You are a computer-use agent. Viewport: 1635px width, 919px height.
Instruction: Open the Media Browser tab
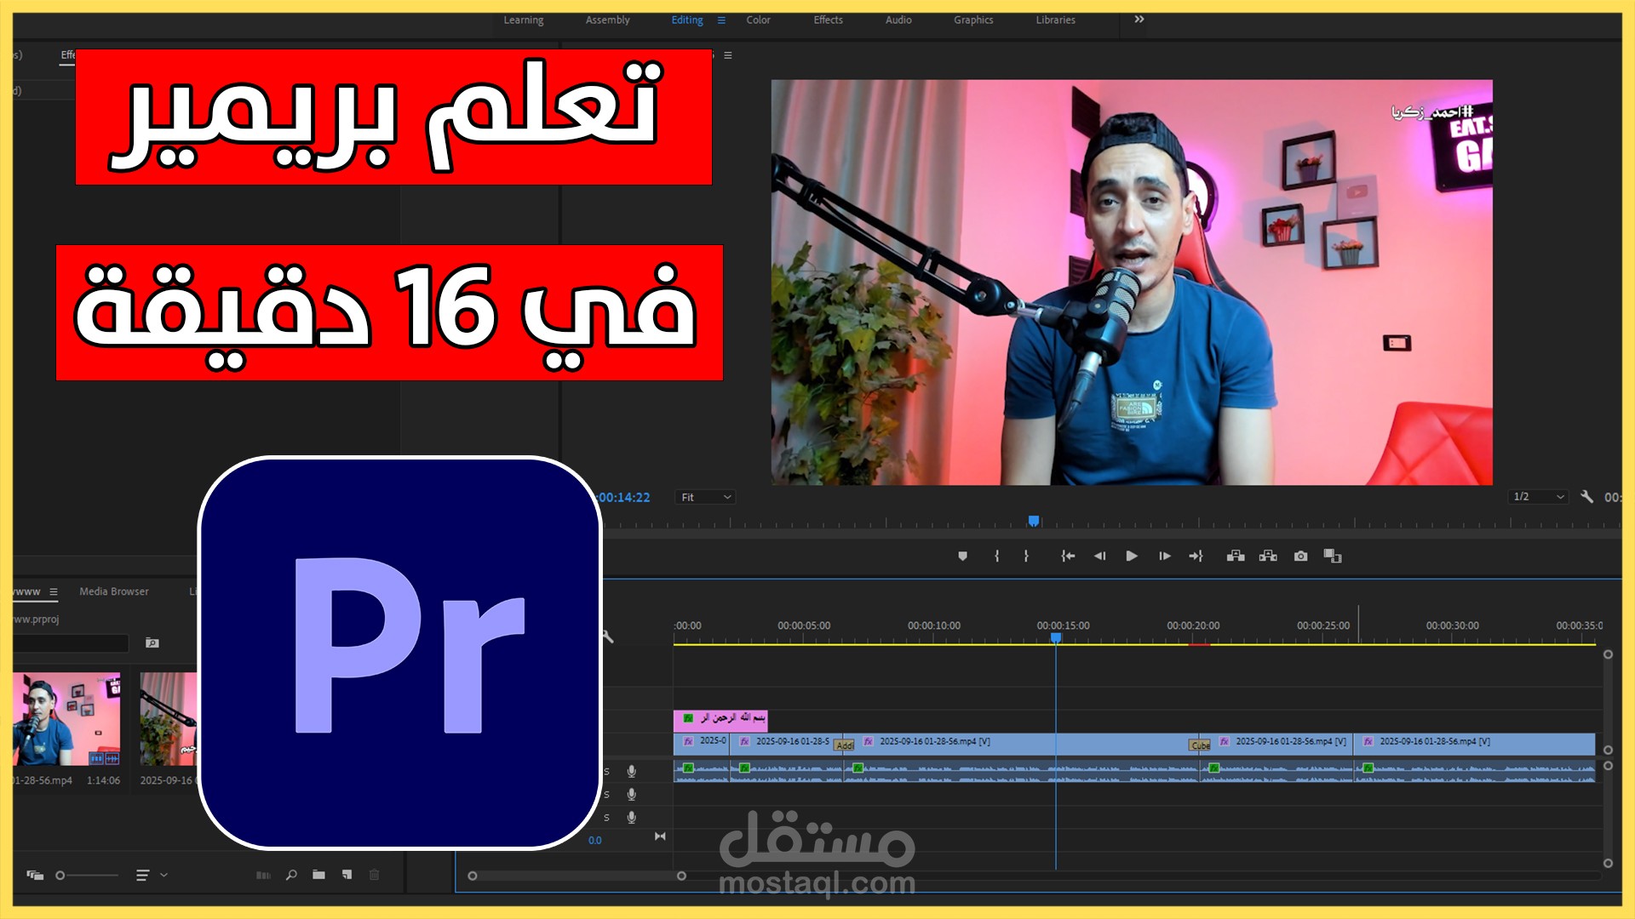(x=113, y=591)
